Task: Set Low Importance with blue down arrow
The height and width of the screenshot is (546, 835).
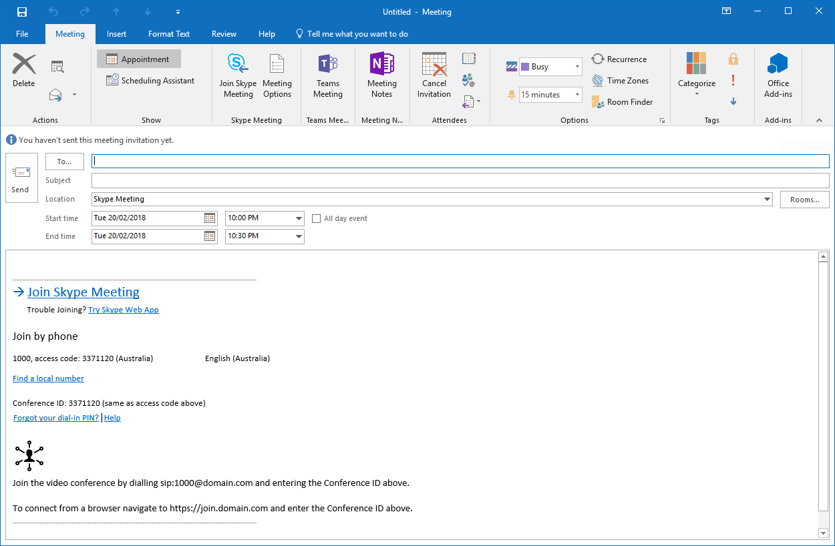Action: 733,101
